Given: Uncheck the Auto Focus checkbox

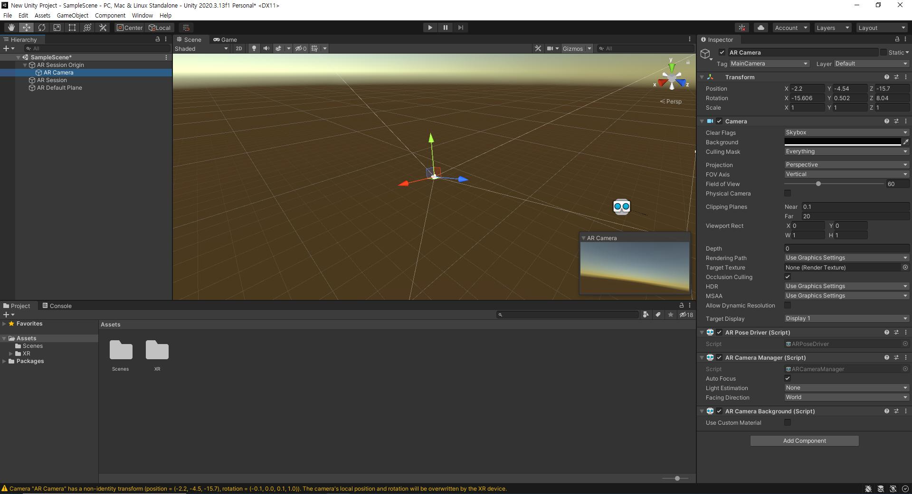Looking at the screenshot, I should pyautogui.click(x=788, y=378).
